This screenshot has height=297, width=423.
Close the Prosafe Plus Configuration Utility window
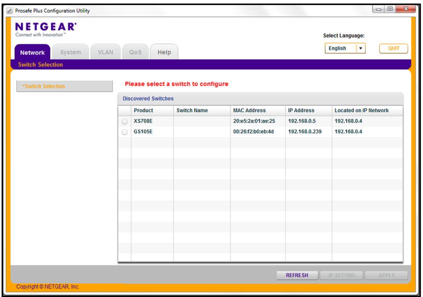point(406,9)
